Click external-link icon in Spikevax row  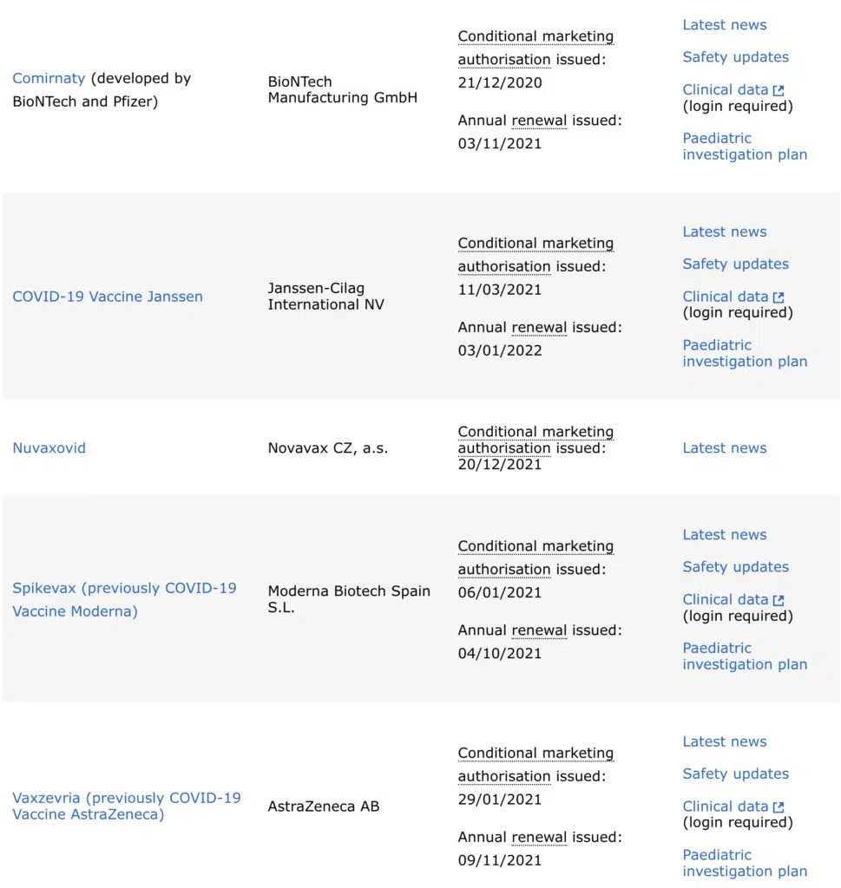pyautogui.click(x=779, y=600)
